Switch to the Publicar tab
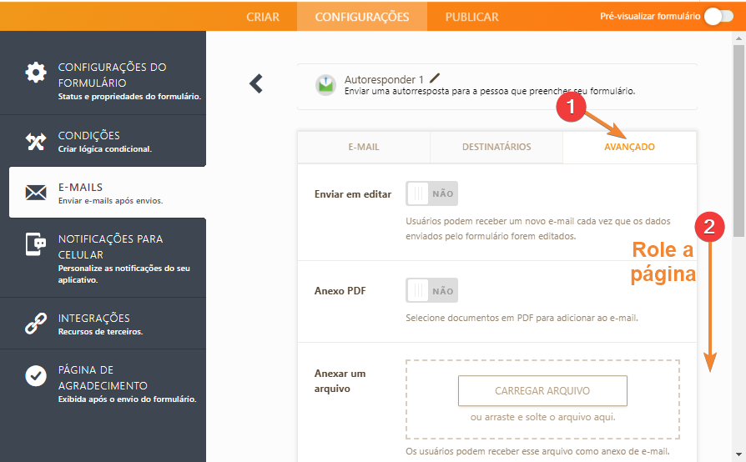Image resolution: width=746 pixels, height=462 pixels. point(471,17)
